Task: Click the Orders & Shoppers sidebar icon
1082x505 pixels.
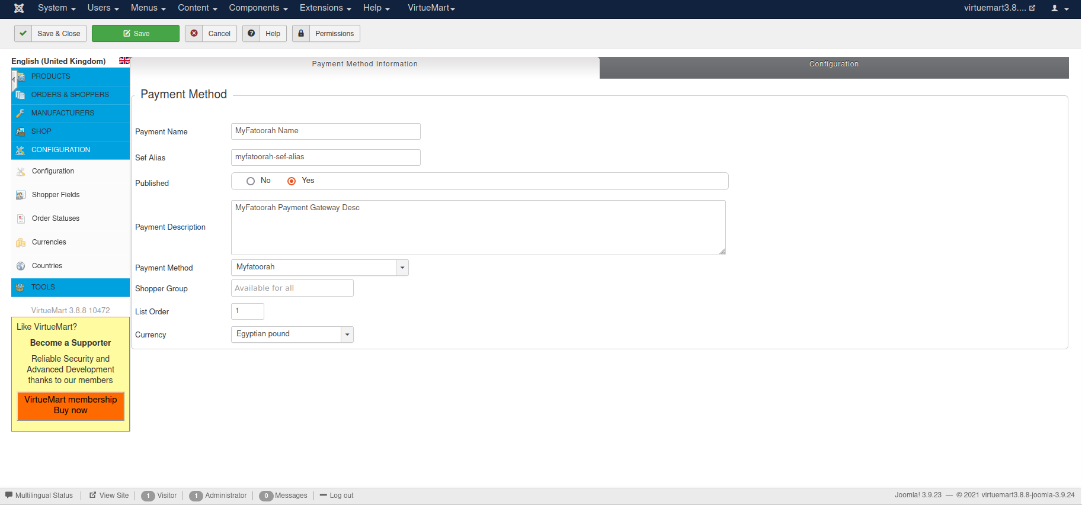Action: pos(21,95)
